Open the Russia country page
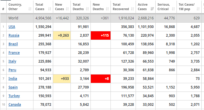Image resolution: width=204 pixels, height=110 pixels. [14, 35]
